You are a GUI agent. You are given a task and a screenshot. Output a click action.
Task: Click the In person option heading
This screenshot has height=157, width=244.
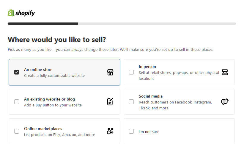pos(147,67)
